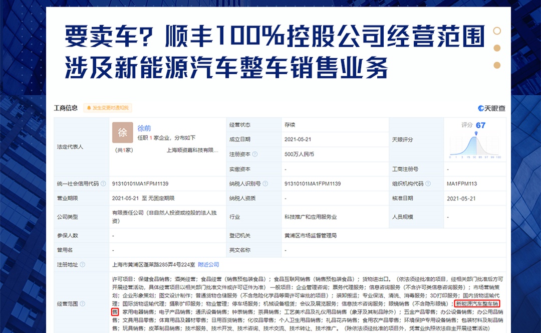Click the 徐 avatar thumbnail

coord(123,132)
